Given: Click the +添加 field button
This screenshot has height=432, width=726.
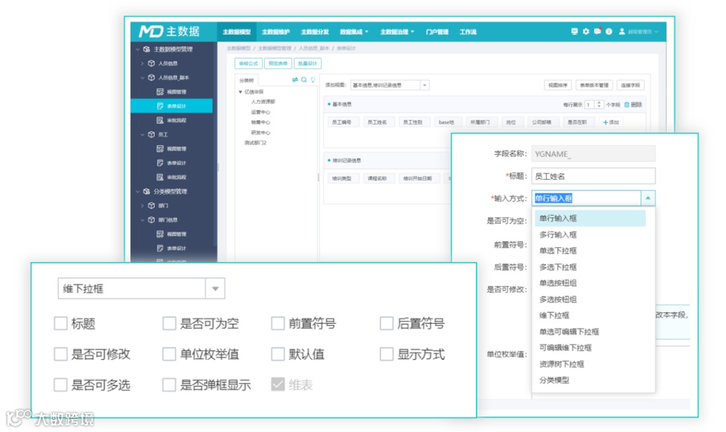Looking at the screenshot, I should click(610, 122).
